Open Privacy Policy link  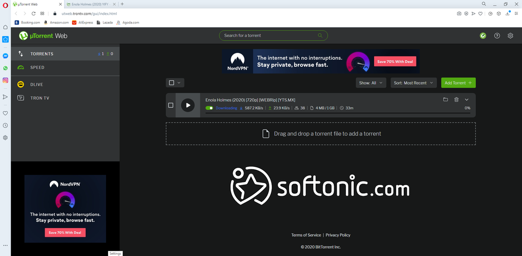(x=338, y=235)
